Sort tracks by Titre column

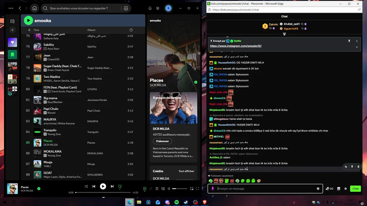coord(36,30)
